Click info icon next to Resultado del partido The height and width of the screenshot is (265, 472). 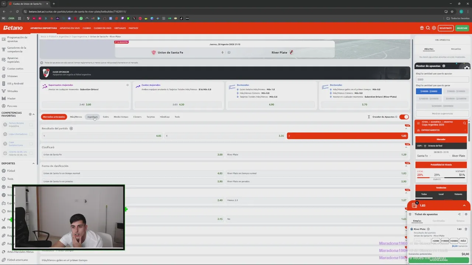71,128
